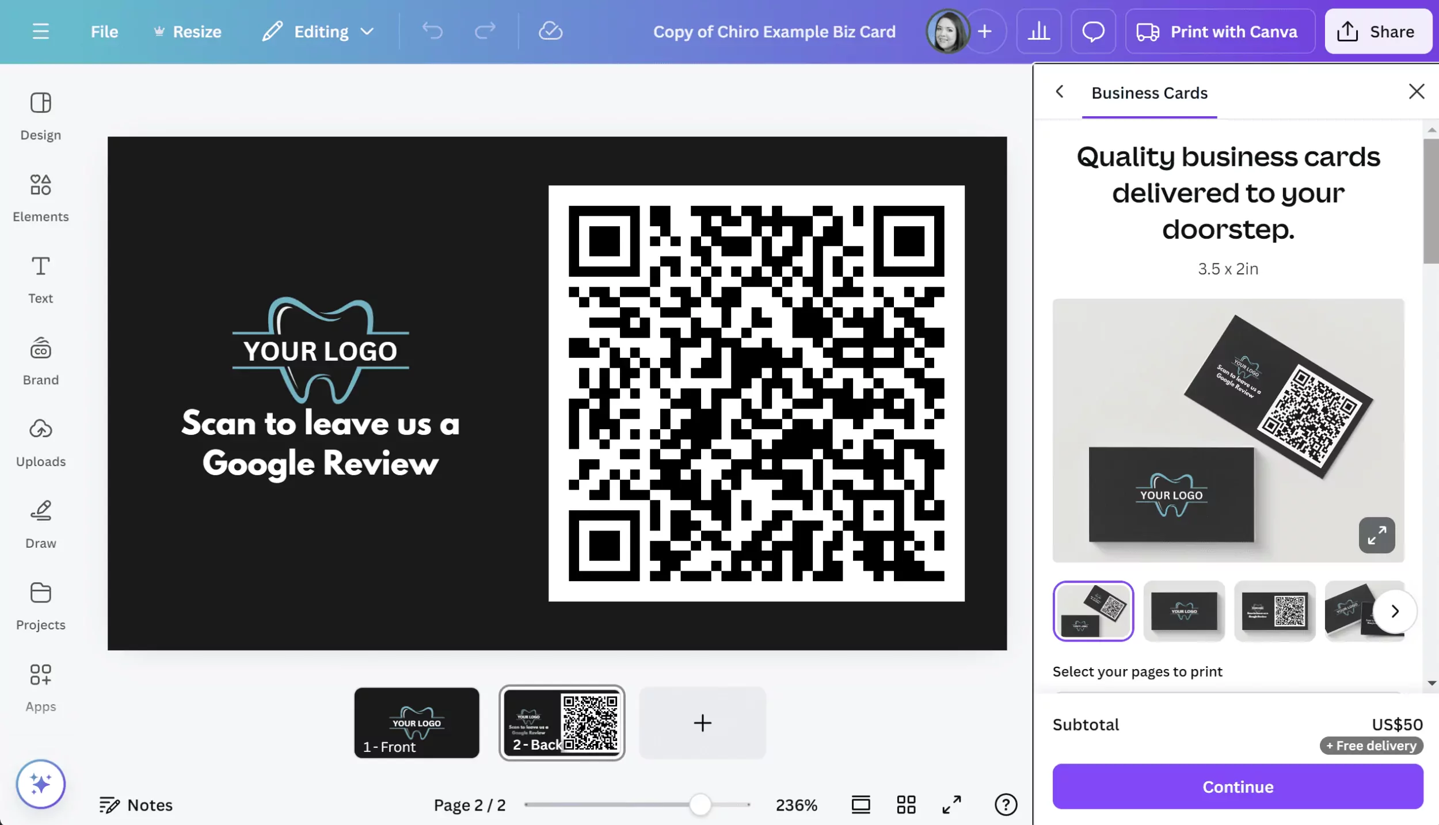Toggle the page thumbnail strip view
The height and width of the screenshot is (825, 1439).
coord(861,805)
